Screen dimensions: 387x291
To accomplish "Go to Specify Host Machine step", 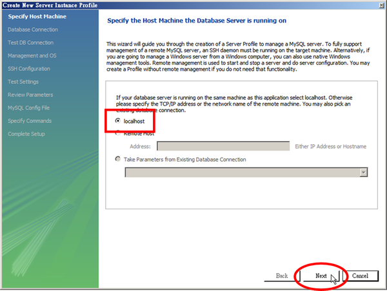I will (37, 17).
